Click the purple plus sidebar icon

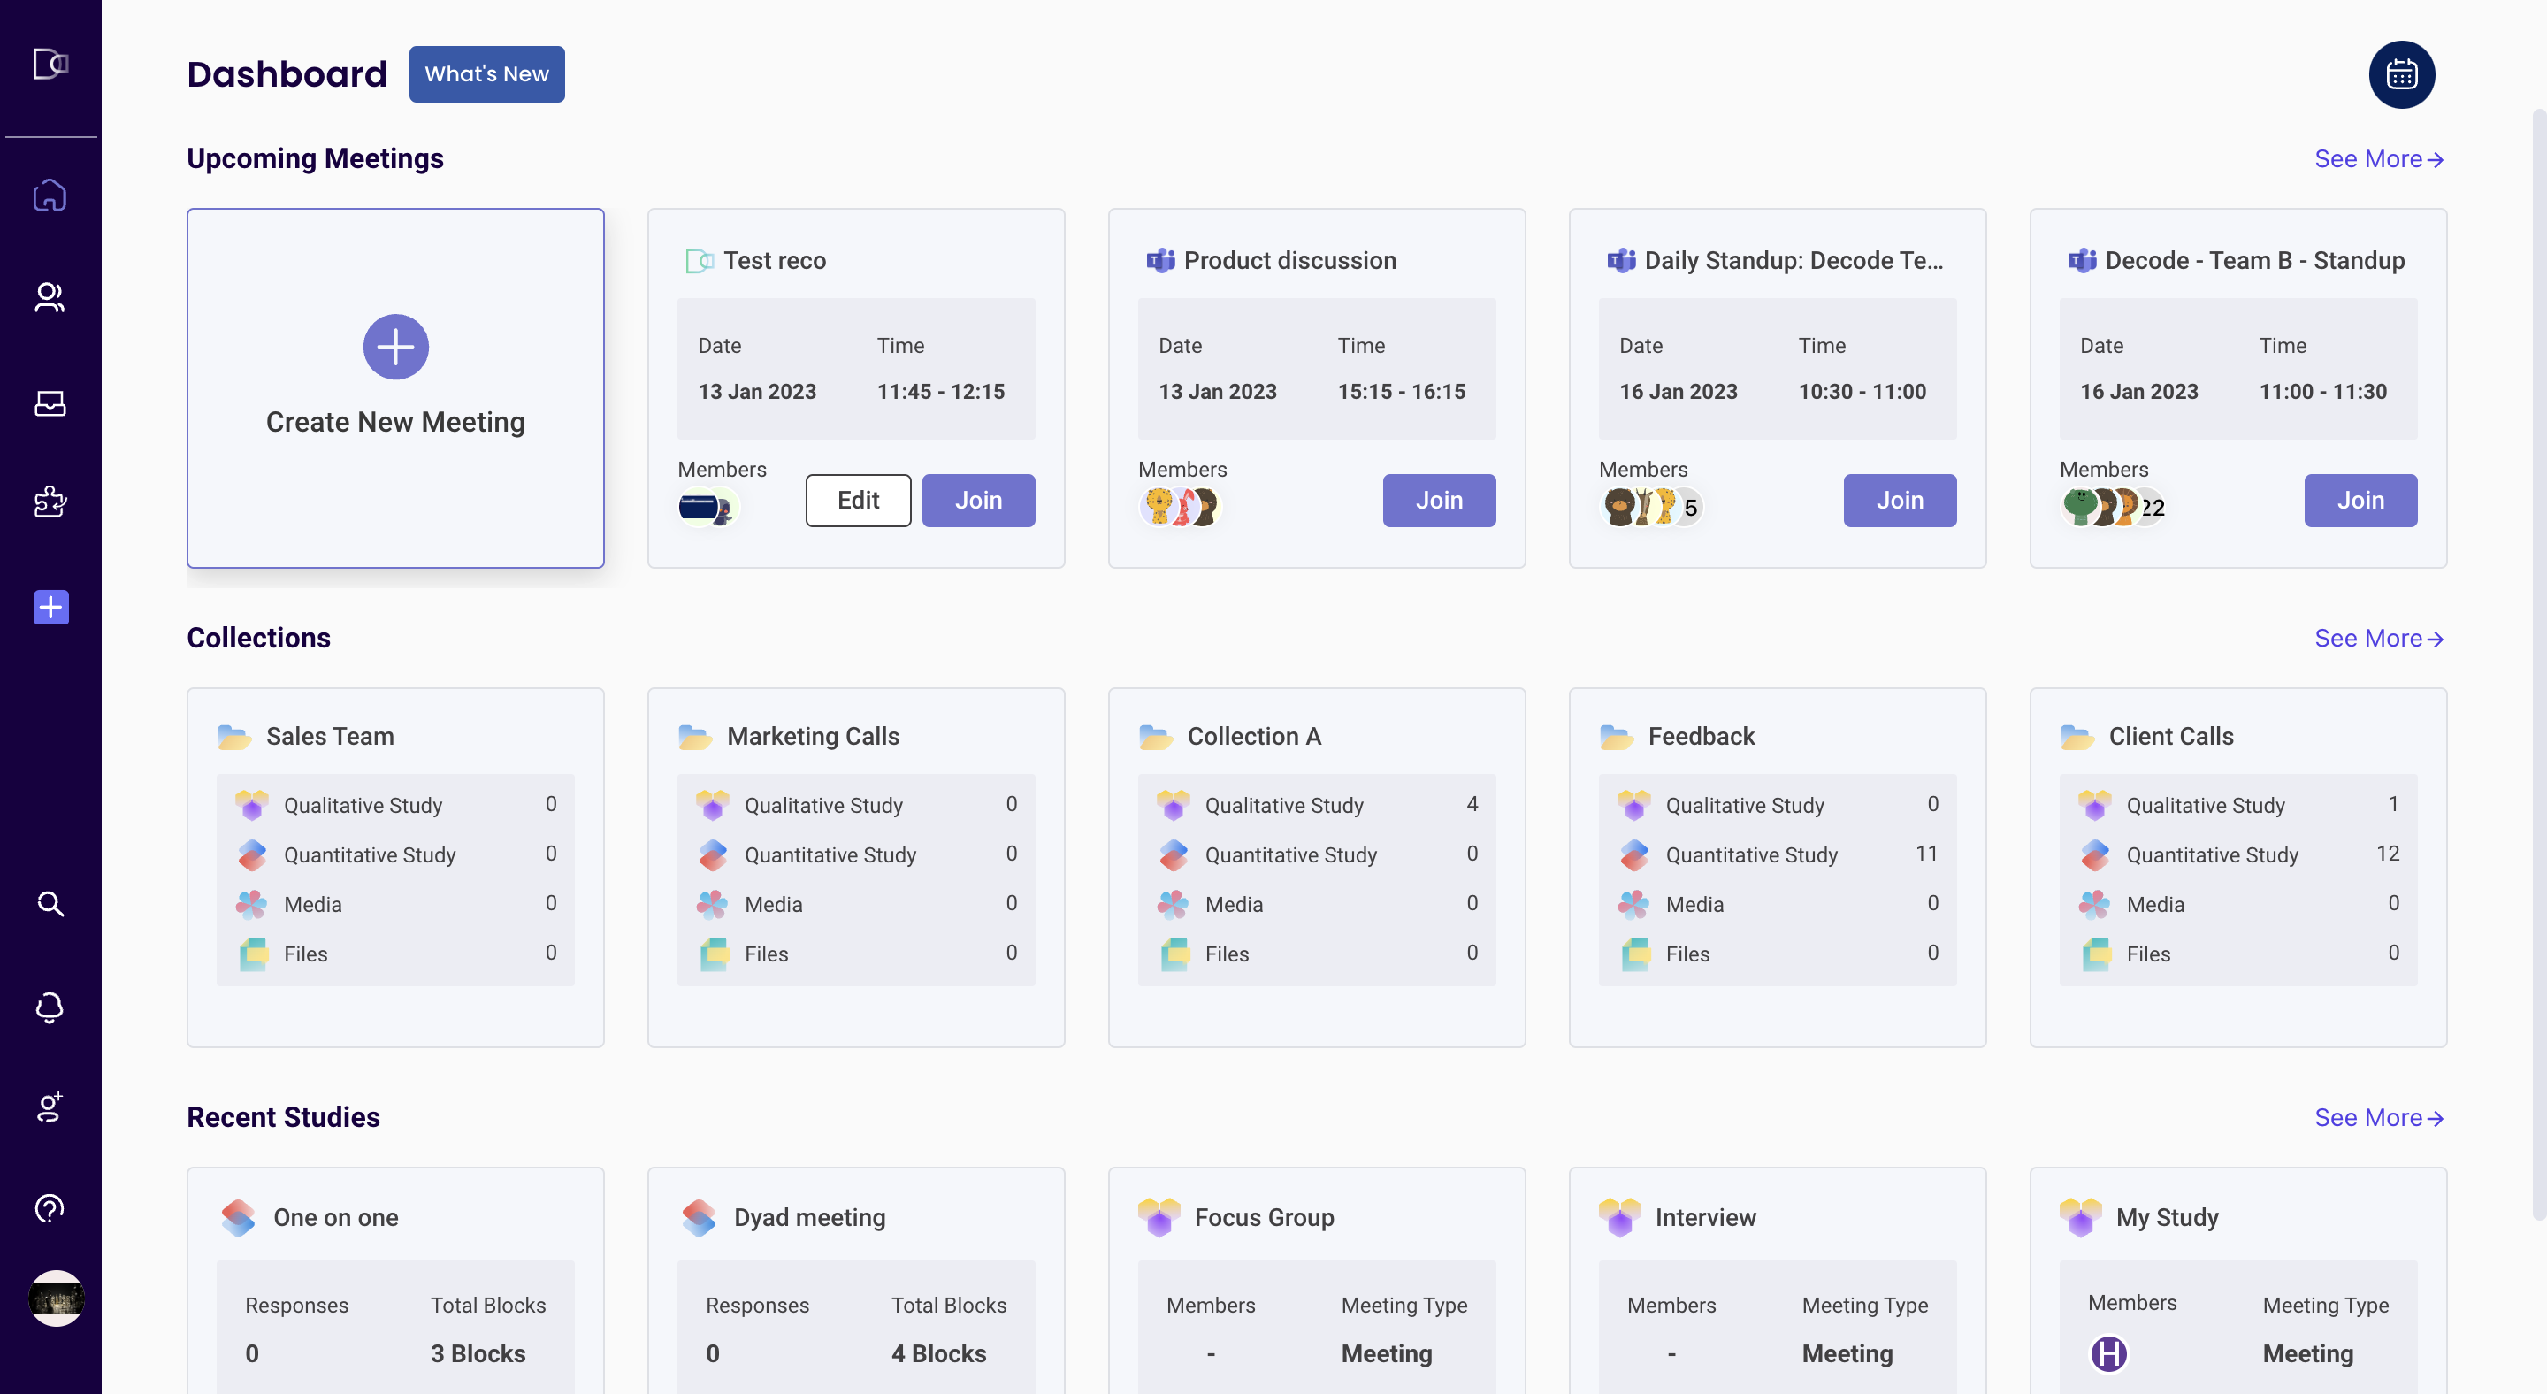tap(50, 607)
